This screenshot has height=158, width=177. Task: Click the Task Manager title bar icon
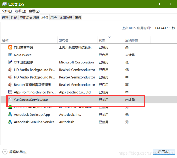(5, 4)
